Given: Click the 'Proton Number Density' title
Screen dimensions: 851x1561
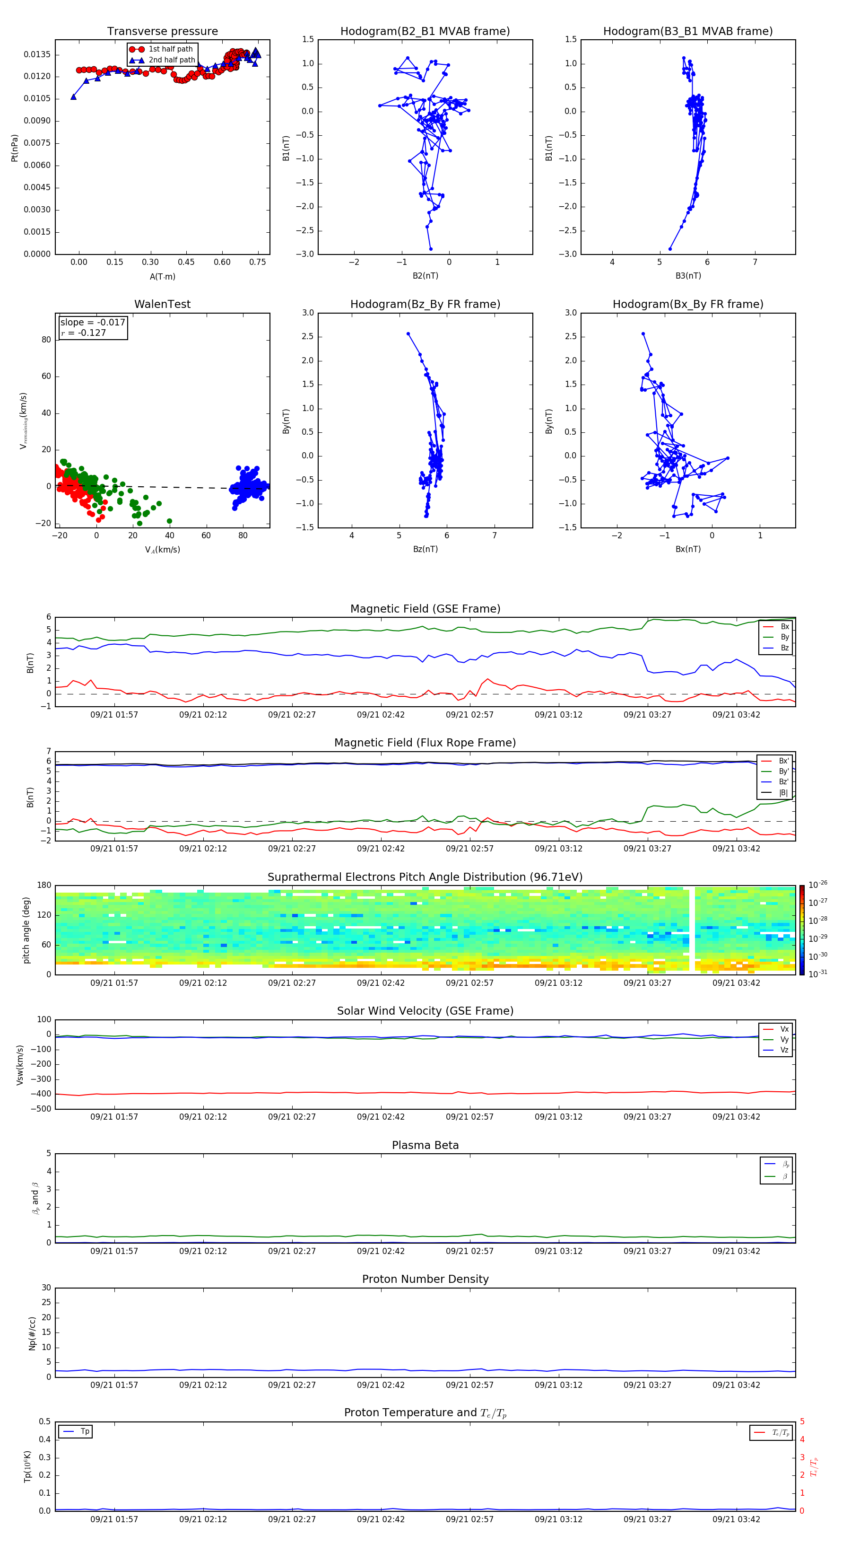Looking at the screenshot, I should [x=425, y=1280].
